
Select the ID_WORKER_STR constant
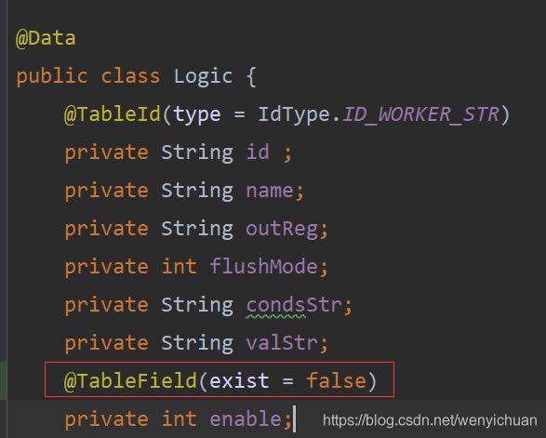tap(420, 114)
